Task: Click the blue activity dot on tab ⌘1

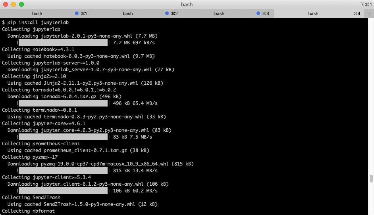Action: point(77,13)
